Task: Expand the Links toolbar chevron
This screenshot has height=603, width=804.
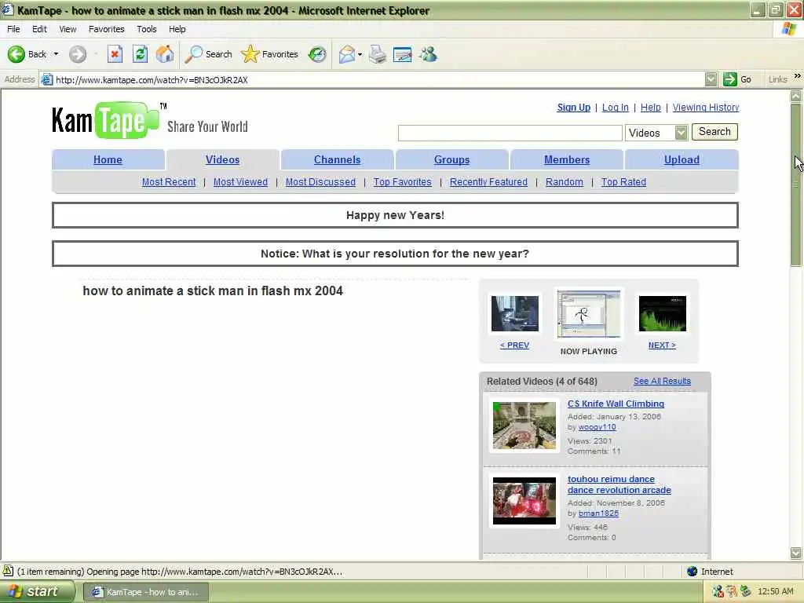Action: coord(798,76)
